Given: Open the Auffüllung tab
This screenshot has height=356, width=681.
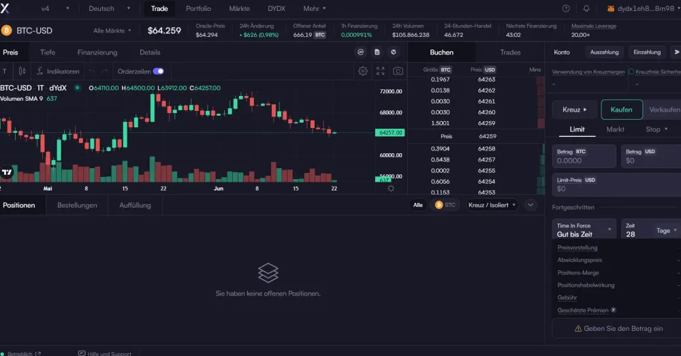Looking at the screenshot, I should tap(135, 205).
